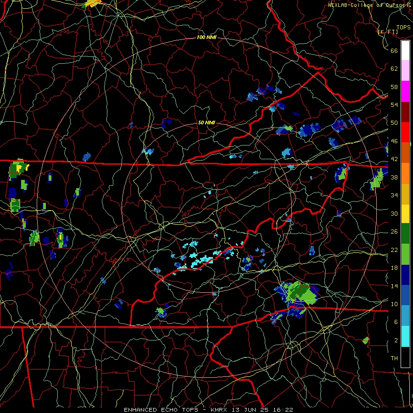
Task: Click the dark maroon swatch between 54 and 50
Action: (405, 112)
